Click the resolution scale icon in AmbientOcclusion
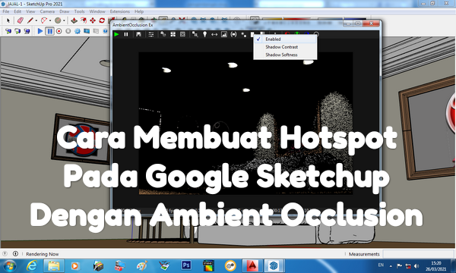456x273 pixels. pyautogui.click(x=195, y=35)
